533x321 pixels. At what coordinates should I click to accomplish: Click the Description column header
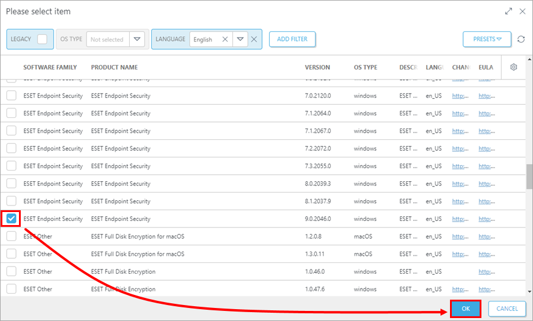click(408, 68)
